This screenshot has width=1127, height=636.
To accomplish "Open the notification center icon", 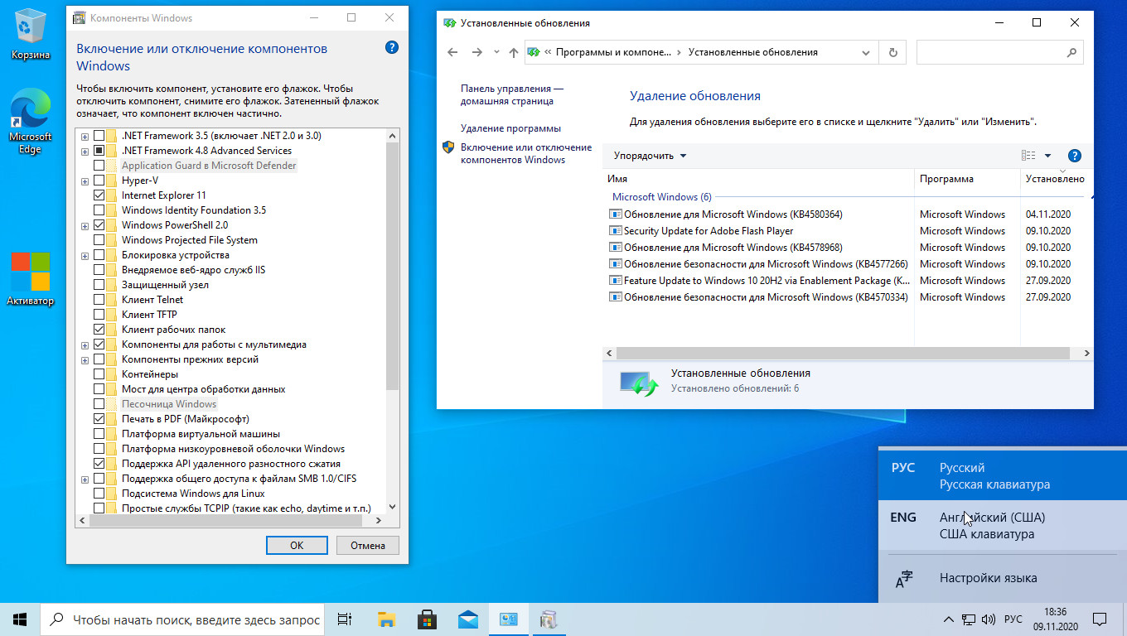I will [1100, 619].
